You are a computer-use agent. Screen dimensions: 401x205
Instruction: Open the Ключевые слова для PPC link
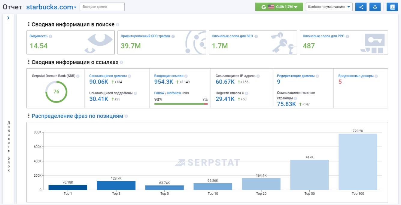pos(324,36)
